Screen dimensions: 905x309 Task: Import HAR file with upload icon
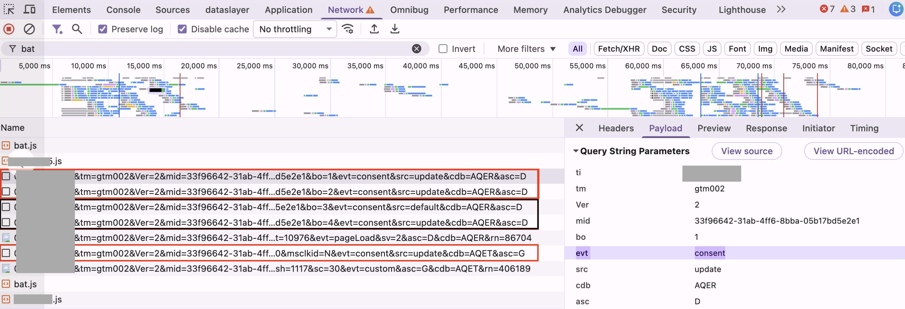coord(374,29)
